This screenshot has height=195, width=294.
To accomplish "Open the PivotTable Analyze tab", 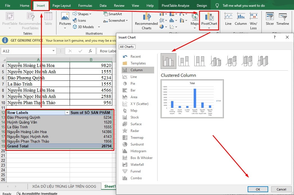I will click(176, 5).
